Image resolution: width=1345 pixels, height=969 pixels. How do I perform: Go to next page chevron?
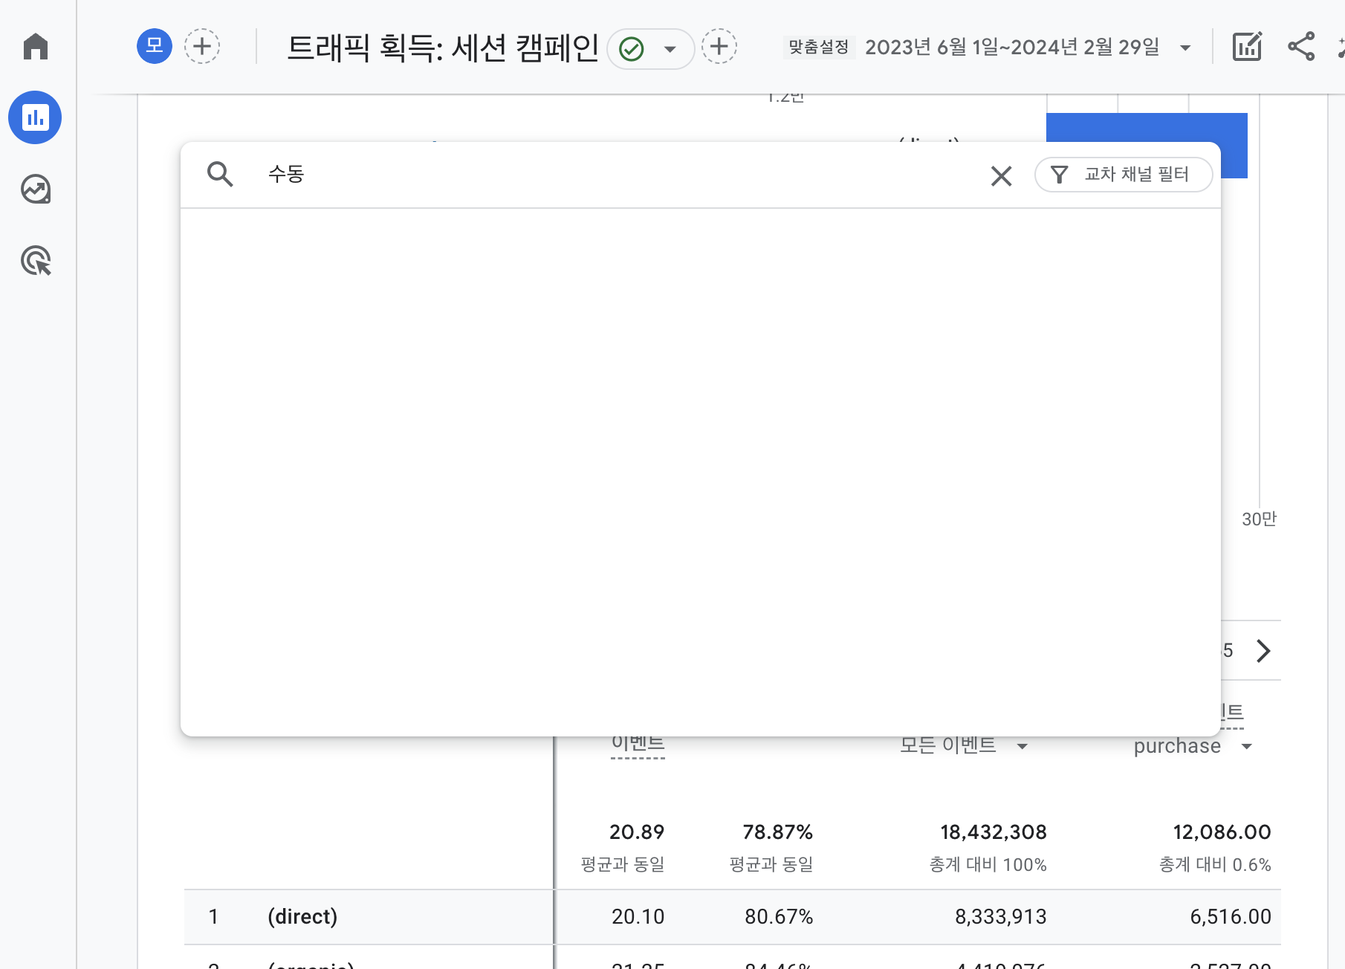1263,651
